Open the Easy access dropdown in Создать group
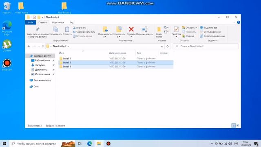Viewport: 261px width, 147px height. click(x=166, y=32)
